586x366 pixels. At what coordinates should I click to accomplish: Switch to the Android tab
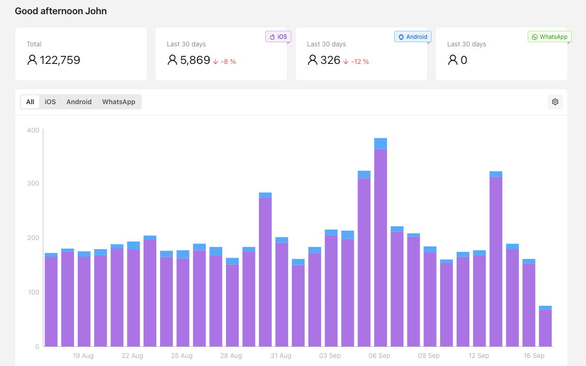click(79, 102)
